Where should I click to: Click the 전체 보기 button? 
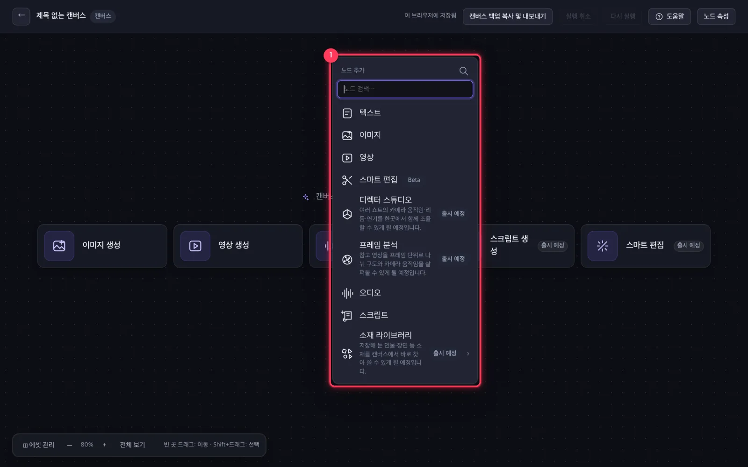click(132, 445)
